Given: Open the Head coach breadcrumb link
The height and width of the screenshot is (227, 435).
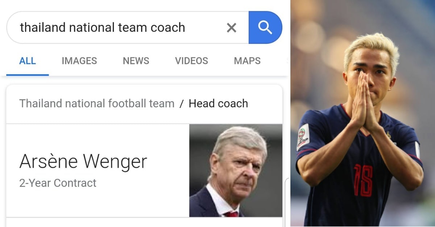Looking at the screenshot, I should point(218,103).
